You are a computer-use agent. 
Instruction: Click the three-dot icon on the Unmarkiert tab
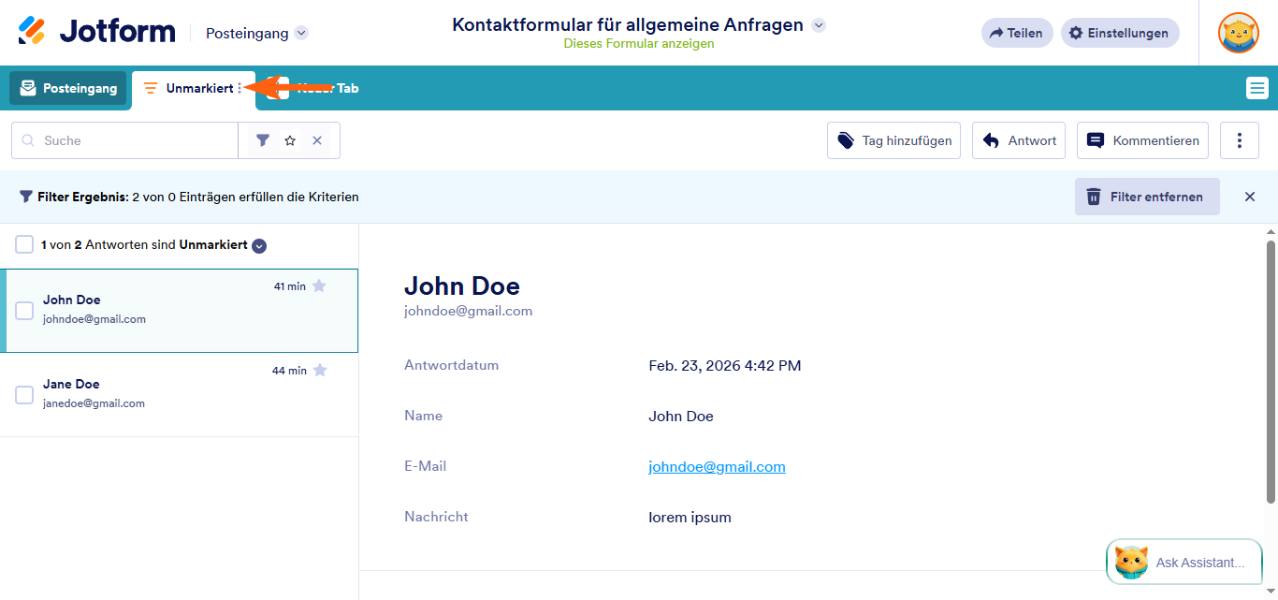(x=240, y=87)
